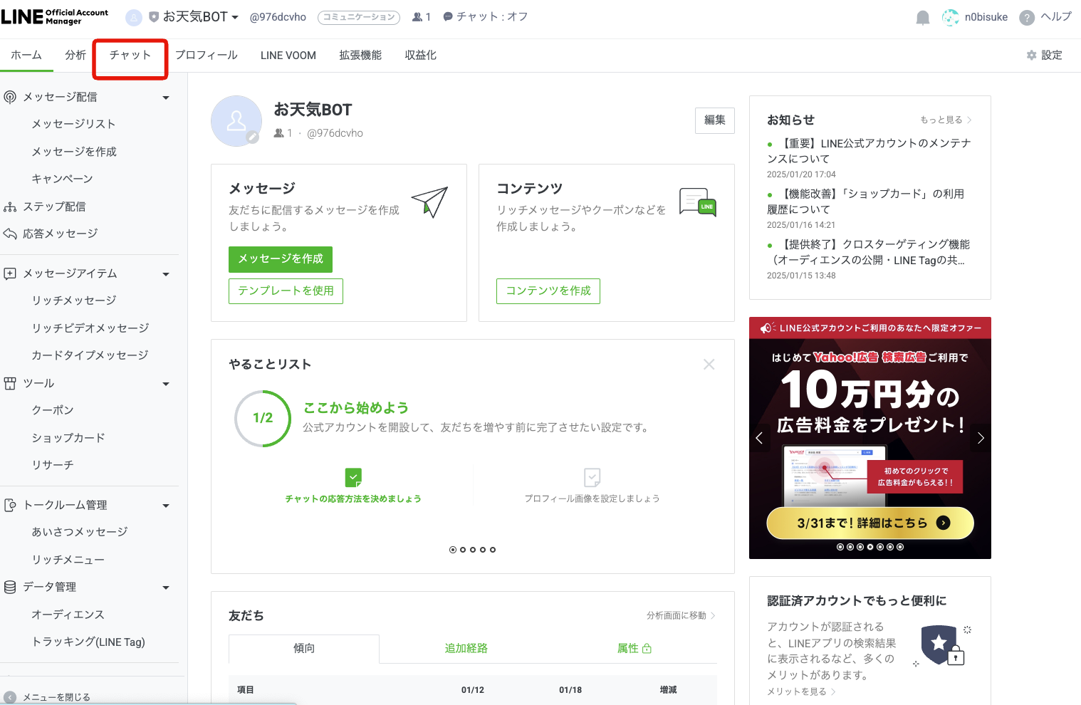The image size is (1081, 705).
Task: Select チャットの応答方法を決めましょう checked task
Action: (353, 485)
